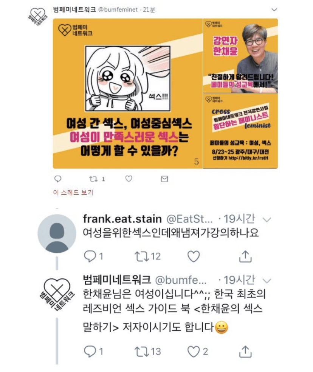Screen dimensions: 313x372
Task: Open the frank.eat.stain default profile avatar
Action: [x=57, y=233]
